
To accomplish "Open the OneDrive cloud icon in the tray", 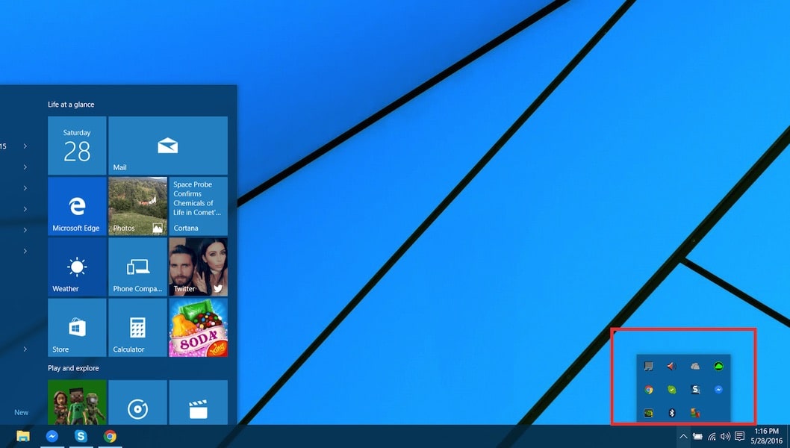I will (695, 367).
